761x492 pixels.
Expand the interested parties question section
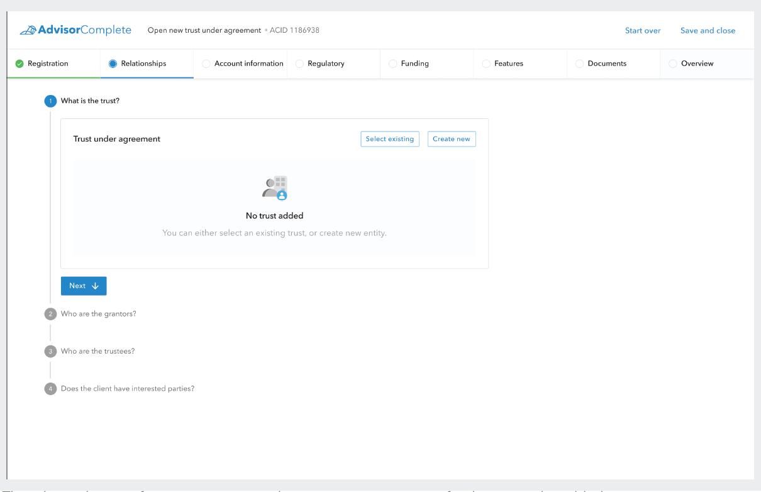127,389
